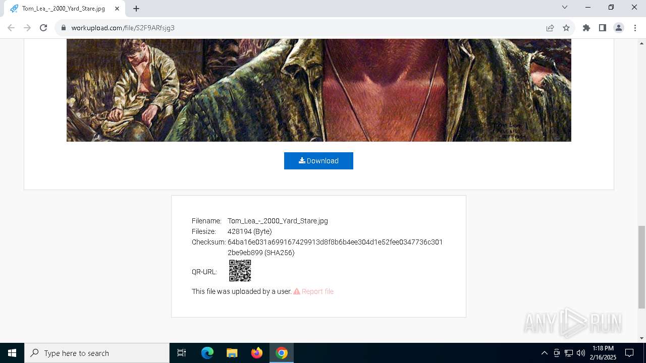Click the SHA256 checksum value

pos(335,247)
